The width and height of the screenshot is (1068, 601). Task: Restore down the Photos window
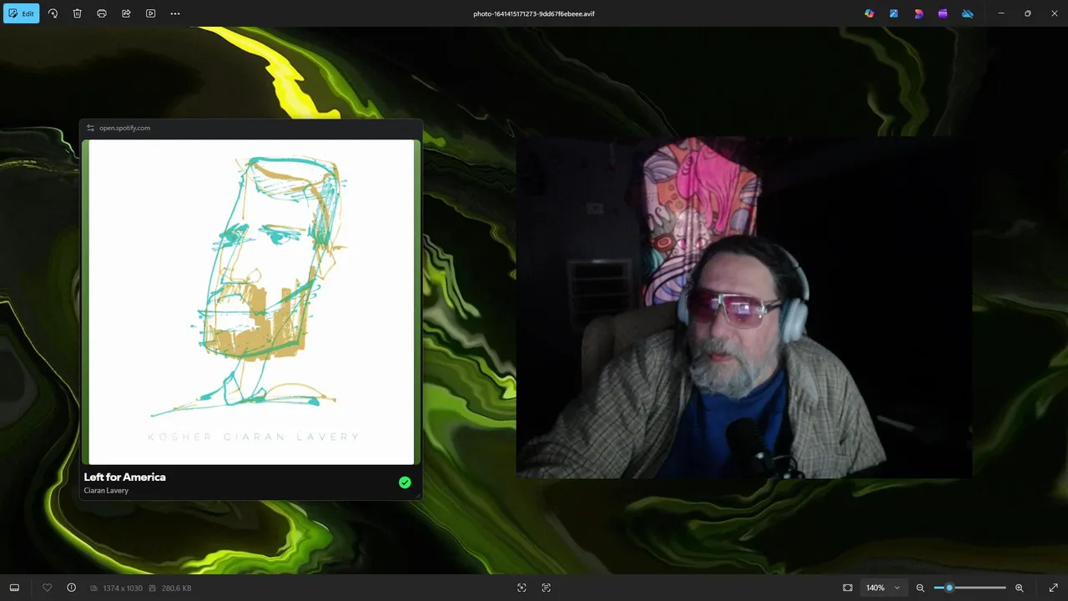click(1028, 13)
